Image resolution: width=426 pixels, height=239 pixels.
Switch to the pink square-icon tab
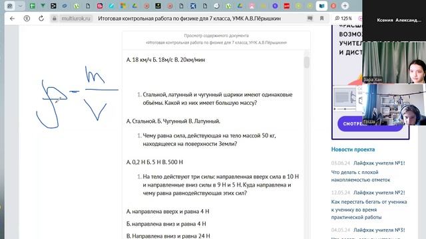(100, 6)
